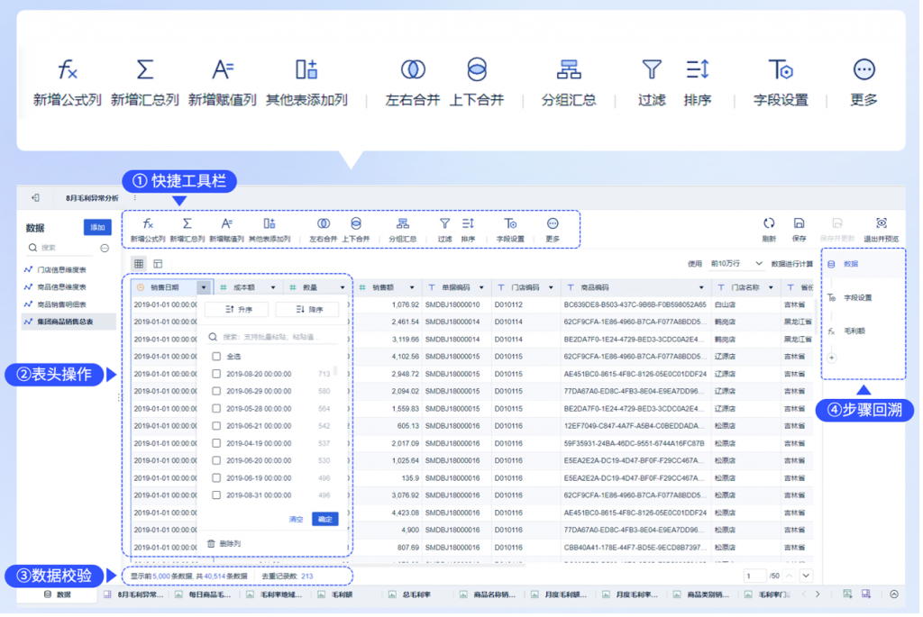Click the exit arrow icon beside 8月毛利异常分析
Screen dimensions: 923x617
[35, 198]
